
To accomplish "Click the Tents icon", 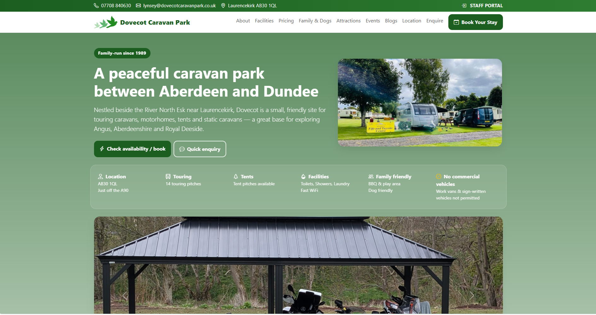I will click(236, 177).
